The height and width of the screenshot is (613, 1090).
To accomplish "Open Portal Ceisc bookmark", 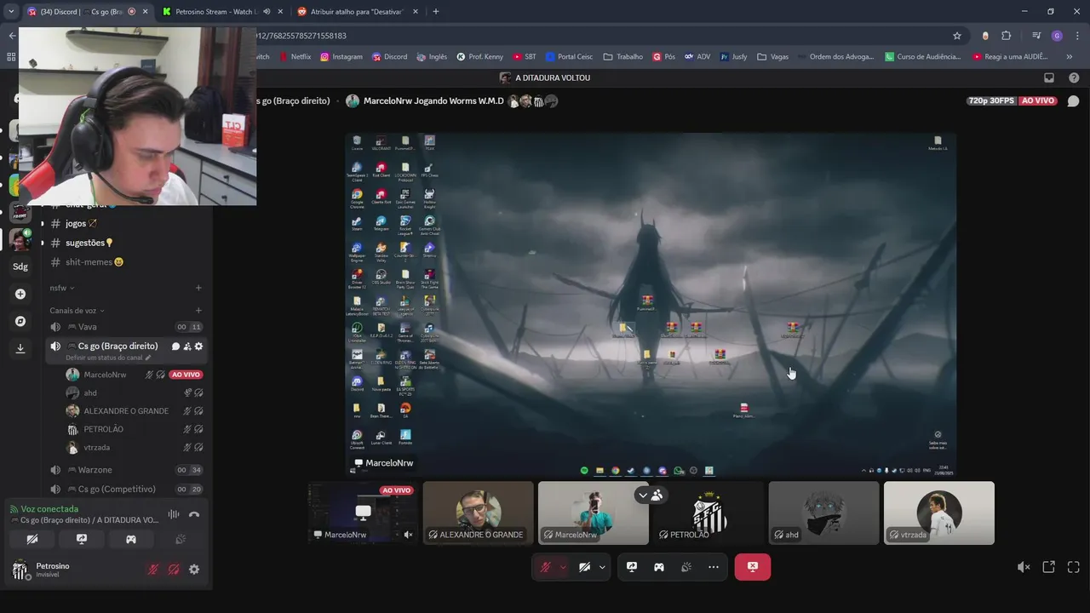I will 569,57.
